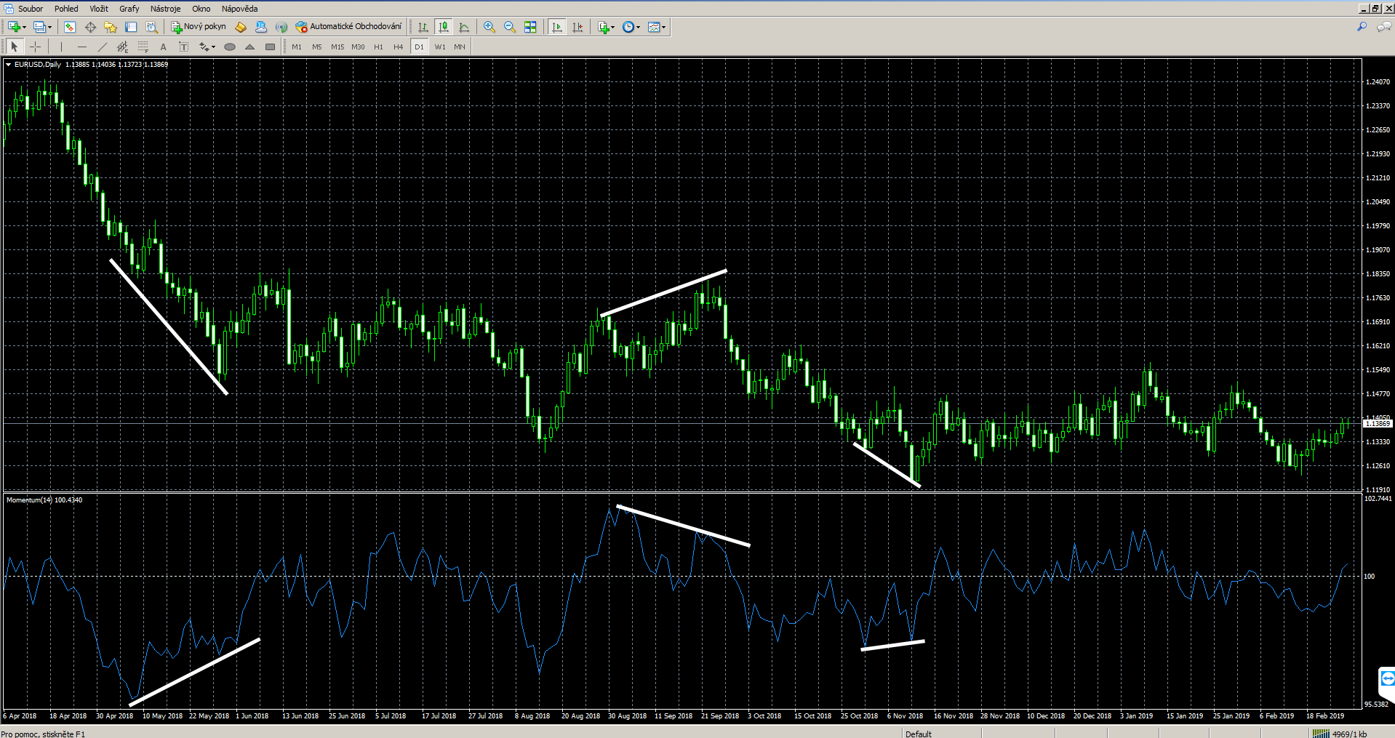
Task: Open the Market Watch window icon
Action: pos(70,27)
